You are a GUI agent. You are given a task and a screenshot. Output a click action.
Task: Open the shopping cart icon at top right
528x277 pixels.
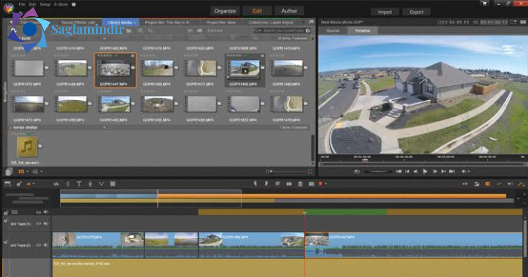click(x=485, y=4)
